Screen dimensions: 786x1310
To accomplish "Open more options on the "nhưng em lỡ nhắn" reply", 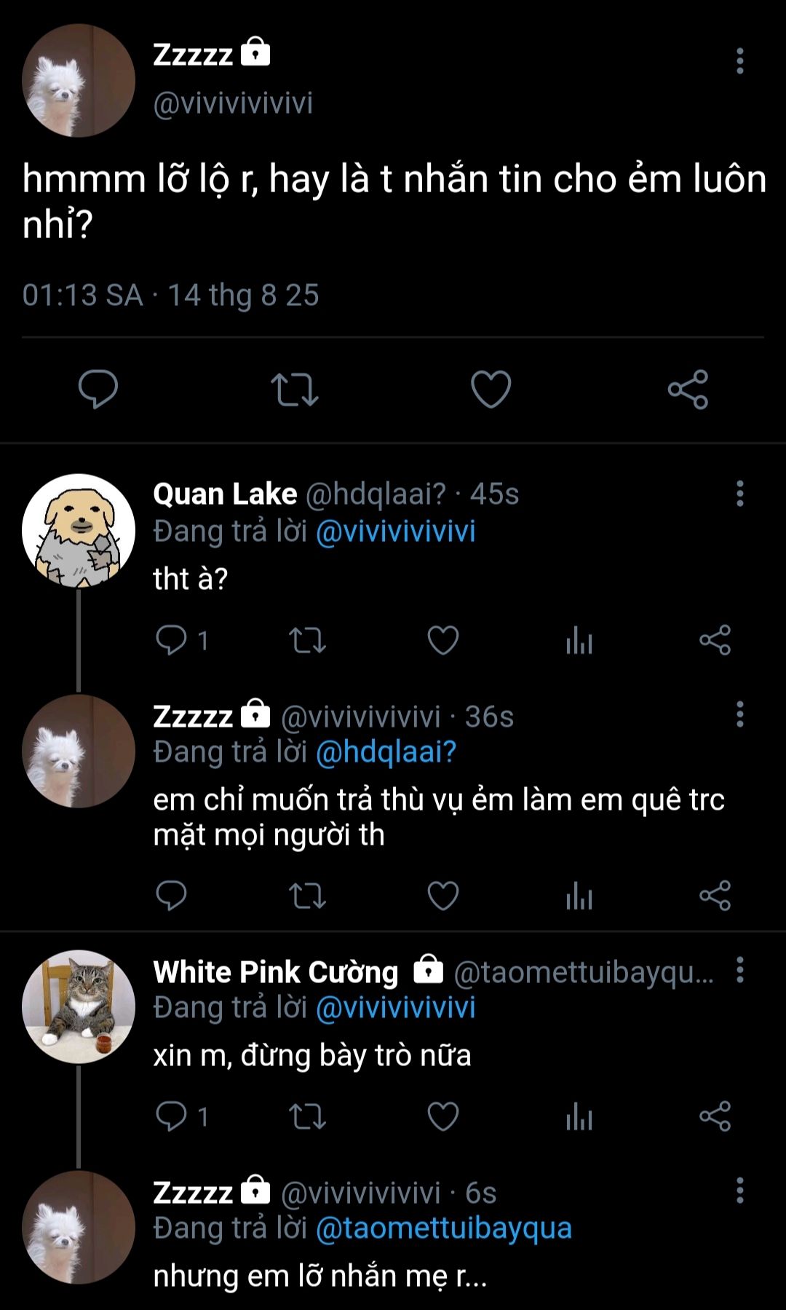I will tap(739, 1191).
